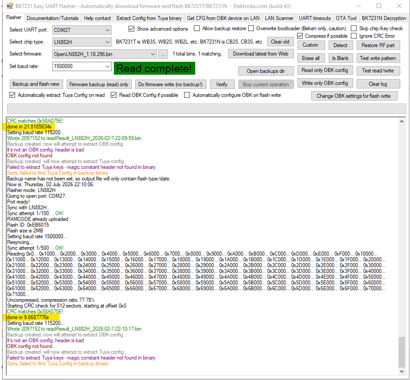Image resolution: width=410 pixels, height=380 pixels.
Task: Click 'Flash size is 2MB' log line
Action: point(25,231)
